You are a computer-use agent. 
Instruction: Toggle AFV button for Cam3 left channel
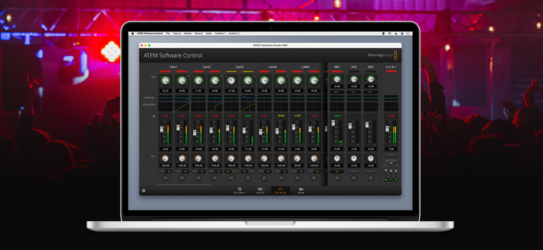pos(228,171)
